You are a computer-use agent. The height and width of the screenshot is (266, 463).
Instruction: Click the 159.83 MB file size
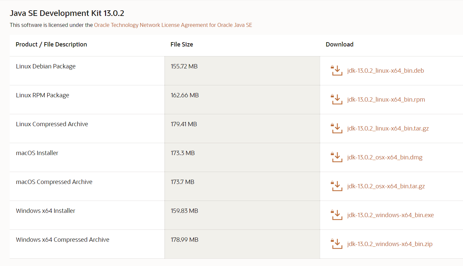(184, 211)
